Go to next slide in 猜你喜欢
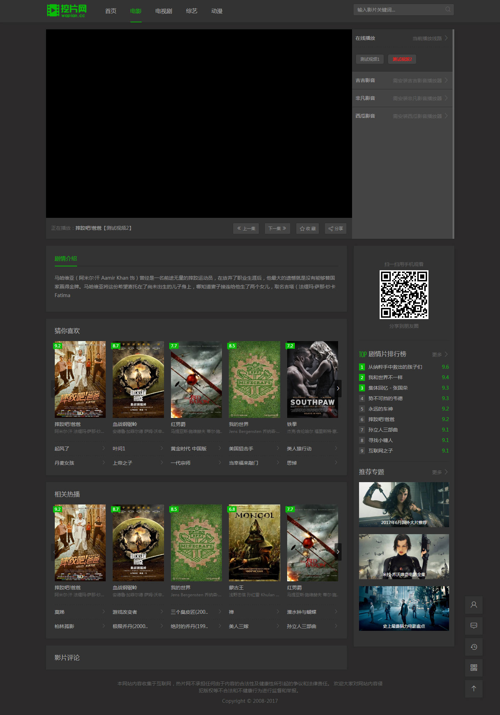500x715 pixels. click(338, 388)
